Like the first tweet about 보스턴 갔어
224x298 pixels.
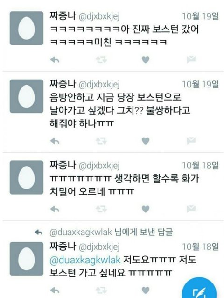point(146,60)
